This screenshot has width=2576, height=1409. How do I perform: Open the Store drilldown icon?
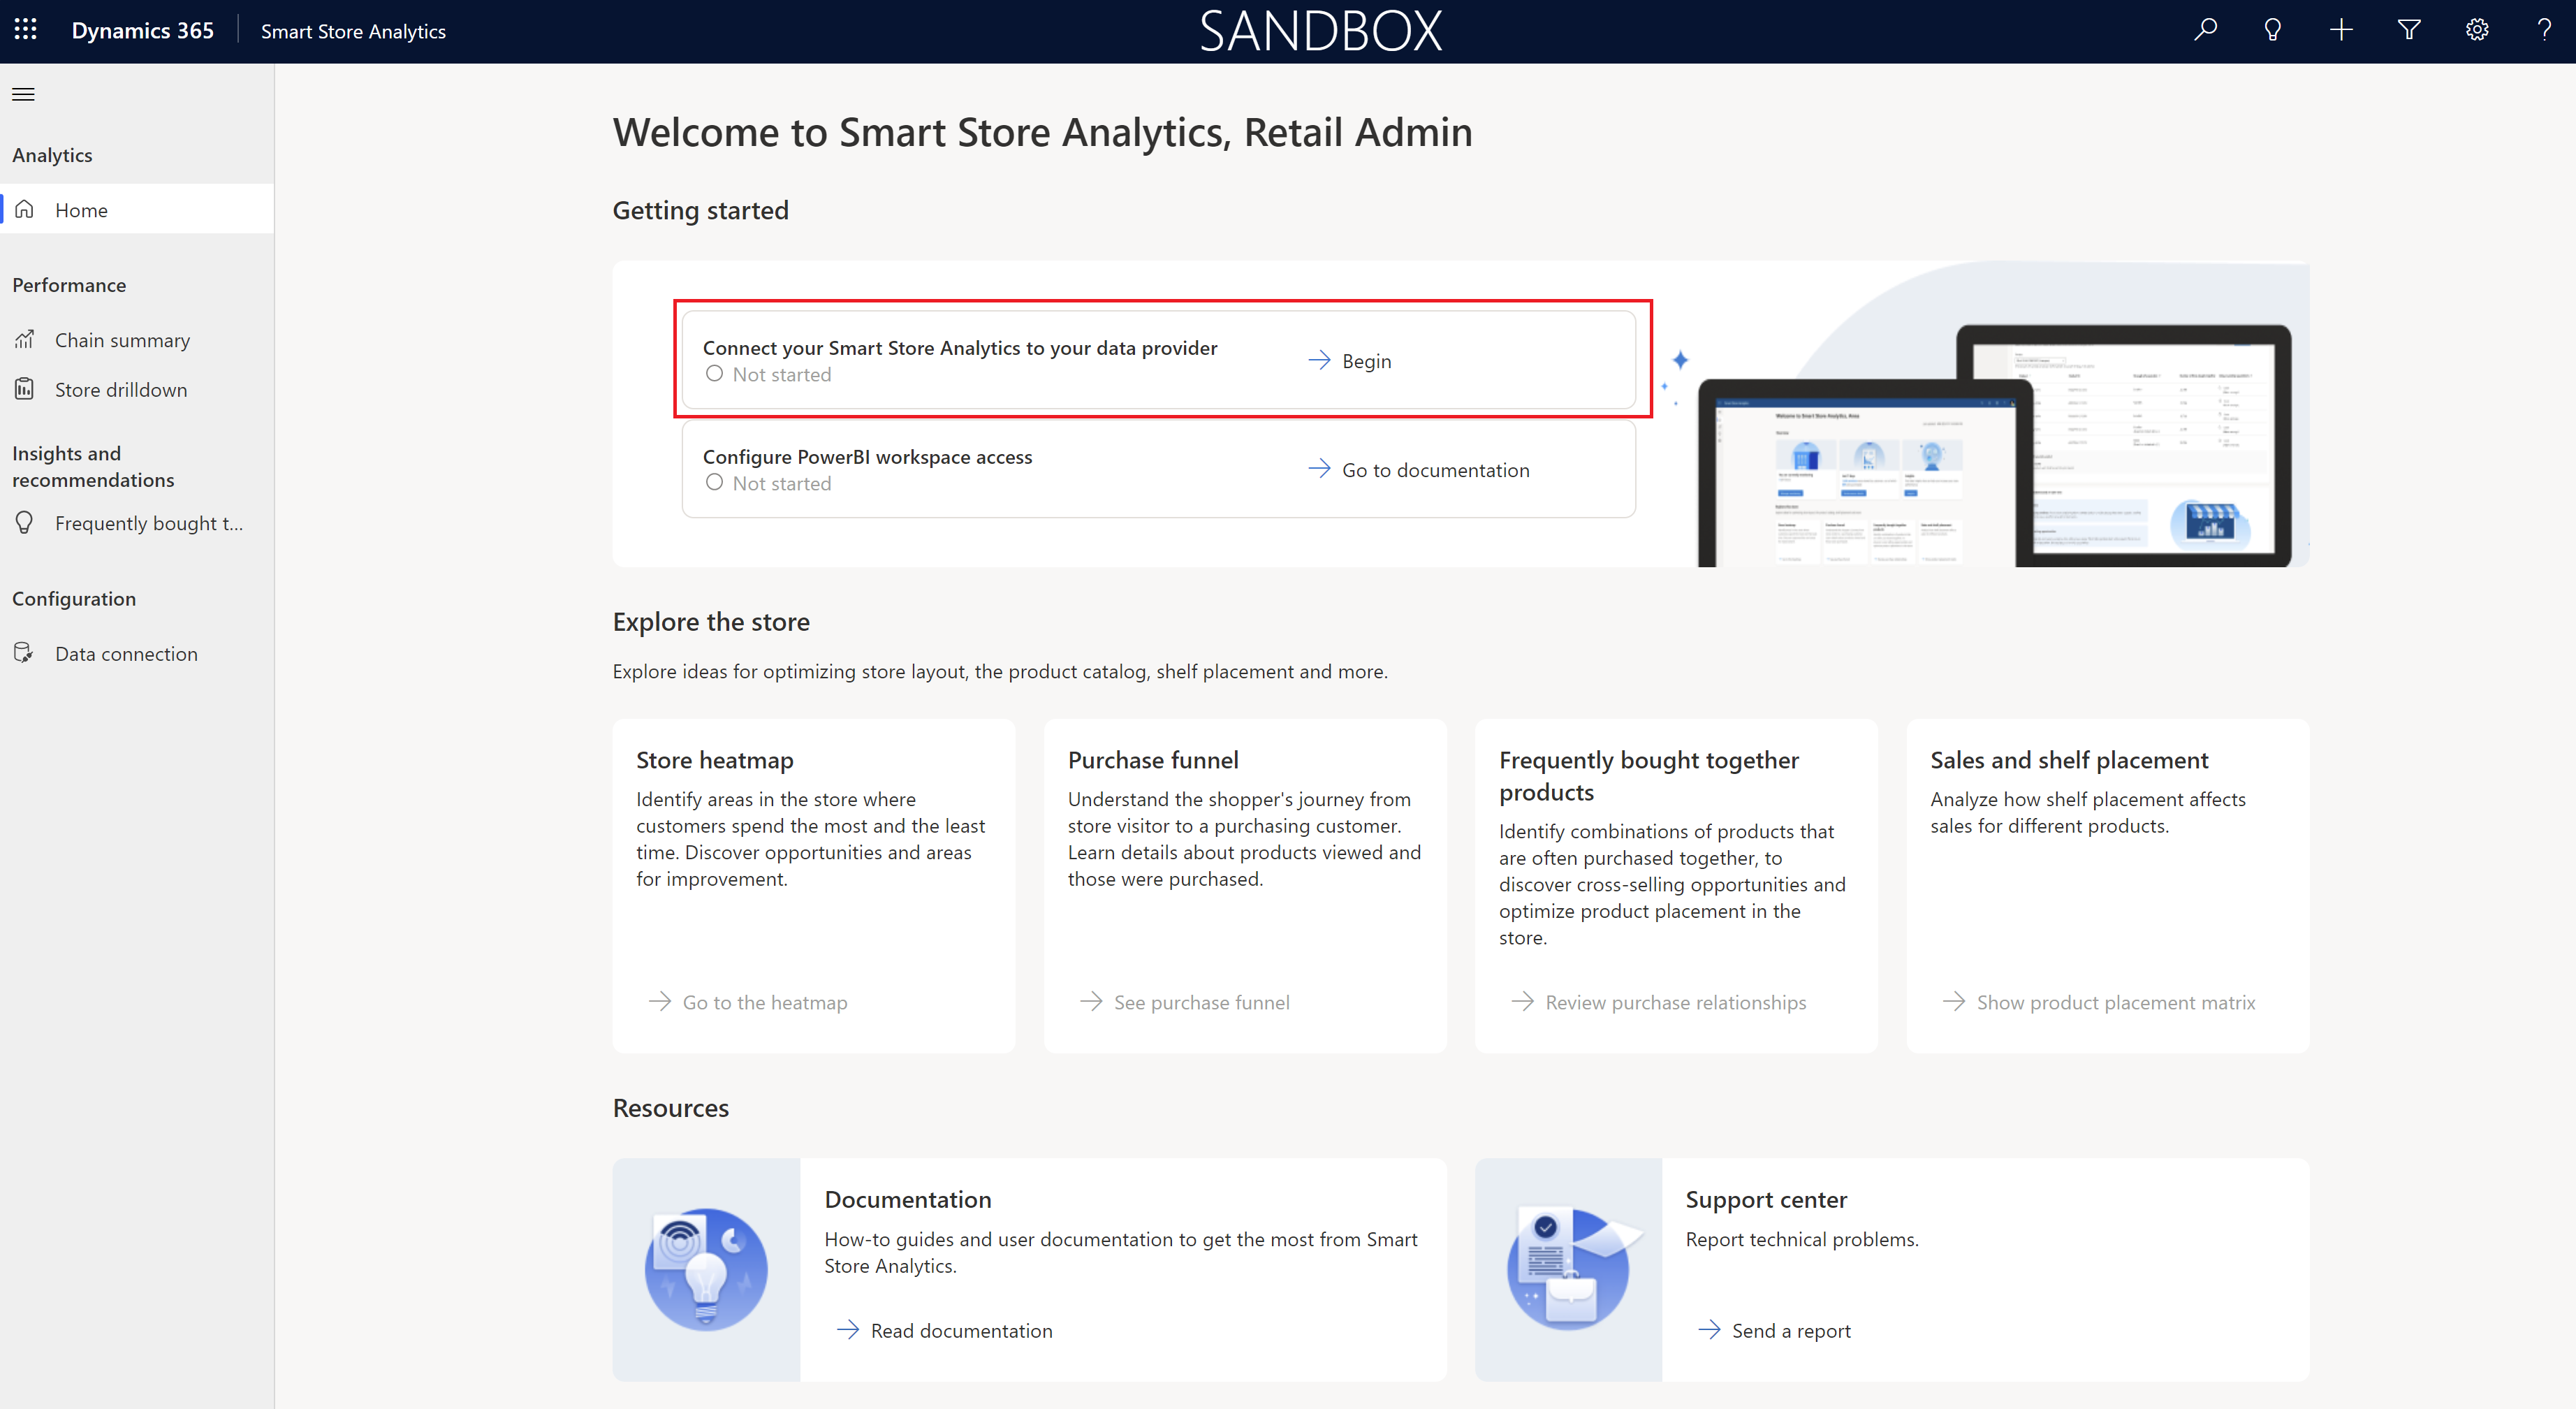pos(26,388)
